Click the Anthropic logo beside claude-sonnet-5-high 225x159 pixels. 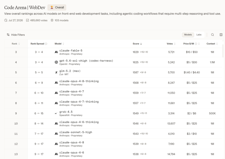tap(56, 134)
